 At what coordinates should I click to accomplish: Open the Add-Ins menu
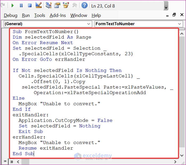[58, 15]
